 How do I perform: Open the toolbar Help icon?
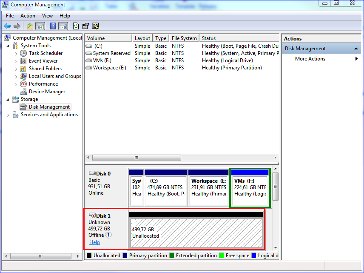[x=53, y=26]
